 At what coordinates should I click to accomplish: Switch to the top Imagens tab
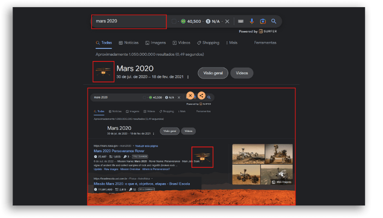tap(155, 43)
